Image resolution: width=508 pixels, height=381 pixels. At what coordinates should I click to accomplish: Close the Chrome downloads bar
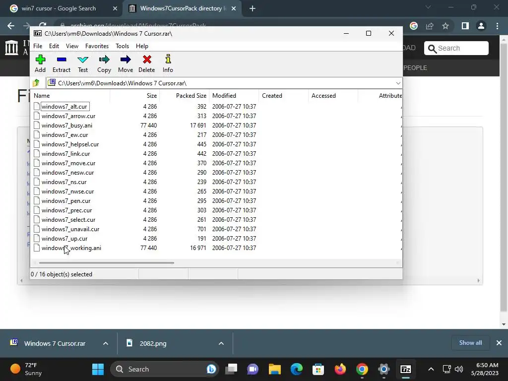(x=499, y=343)
